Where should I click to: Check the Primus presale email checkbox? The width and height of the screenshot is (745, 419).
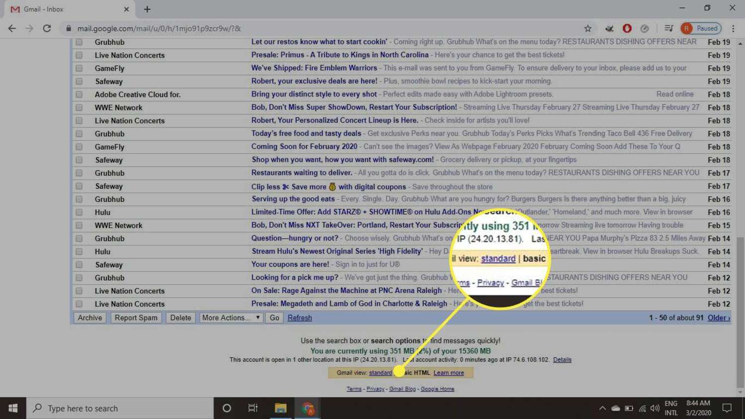coord(79,55)
